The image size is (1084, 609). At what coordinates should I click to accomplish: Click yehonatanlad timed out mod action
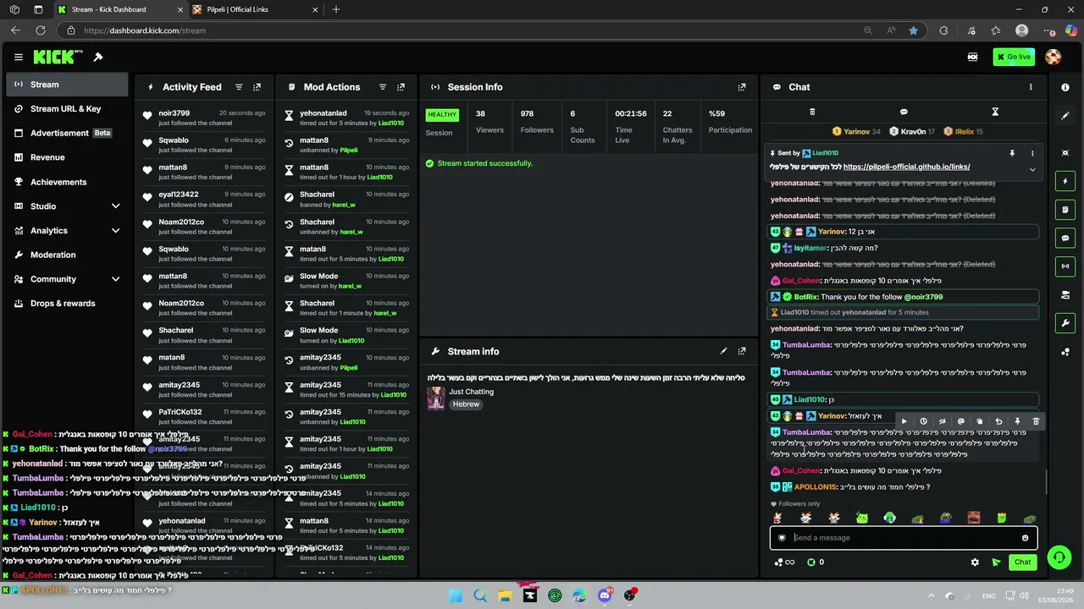point(347,118)
